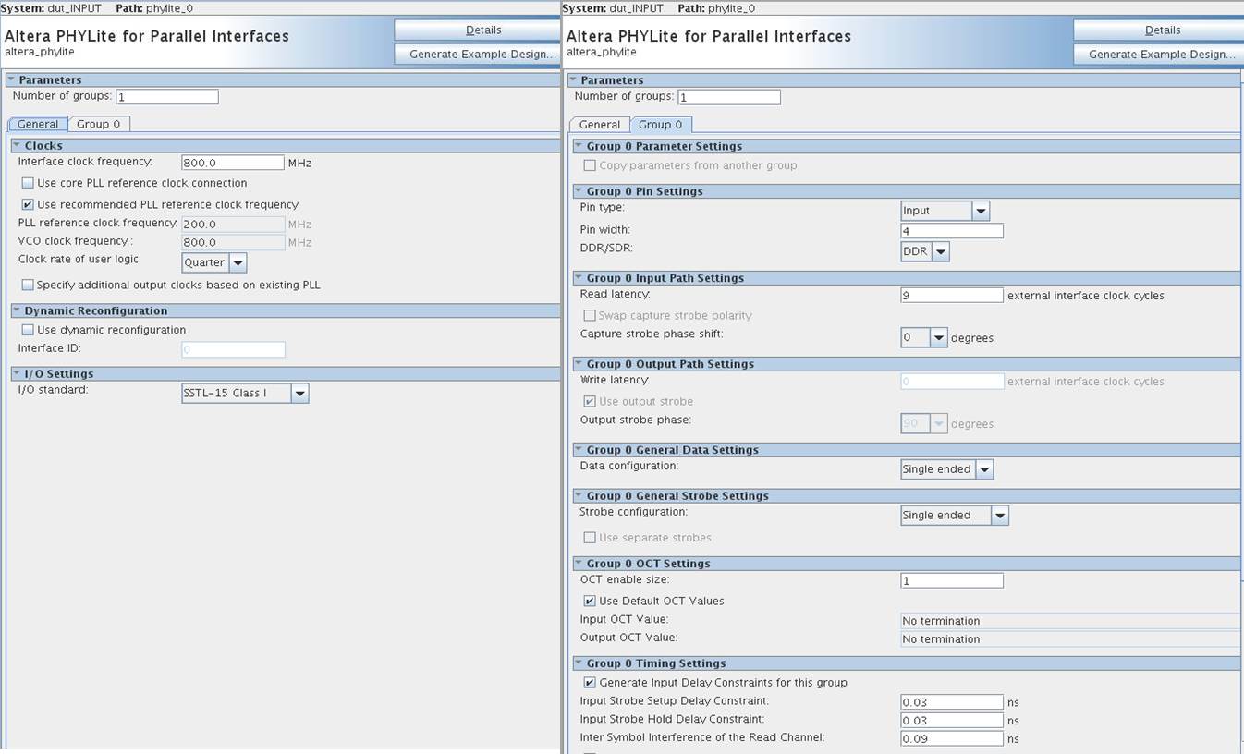
Task: Collapse Group 0 Pin Settings section
Action: (x=579, y=191)
